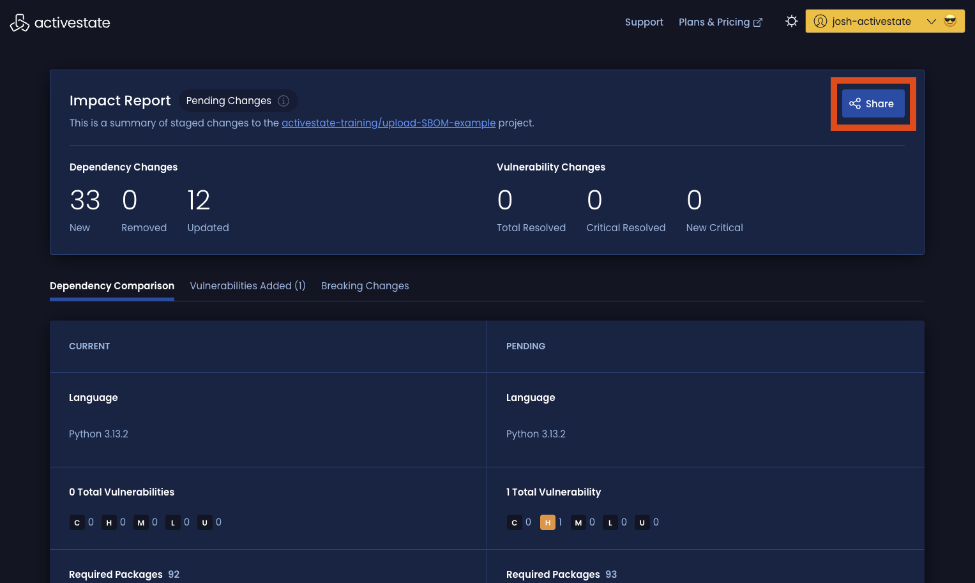Click the Medium severity badge under Current
The width and height of the screenshot is (975, 583).
click(x=140, y=522)
